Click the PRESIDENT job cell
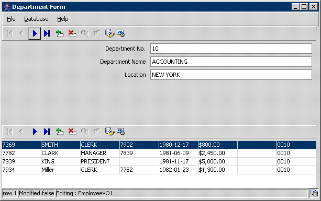The width and height of the screenshot is (321, 201). [x=100, y=161]
